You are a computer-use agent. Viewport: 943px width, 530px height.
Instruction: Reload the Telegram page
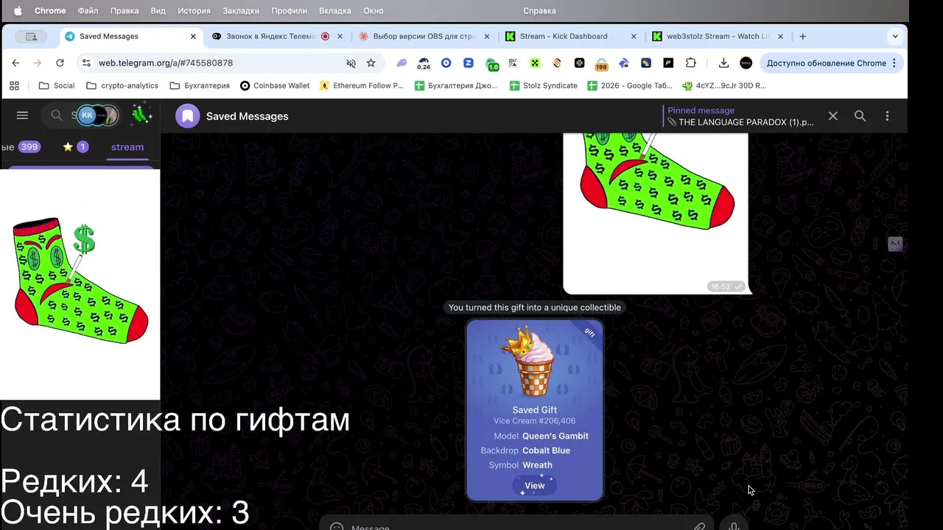60,63
